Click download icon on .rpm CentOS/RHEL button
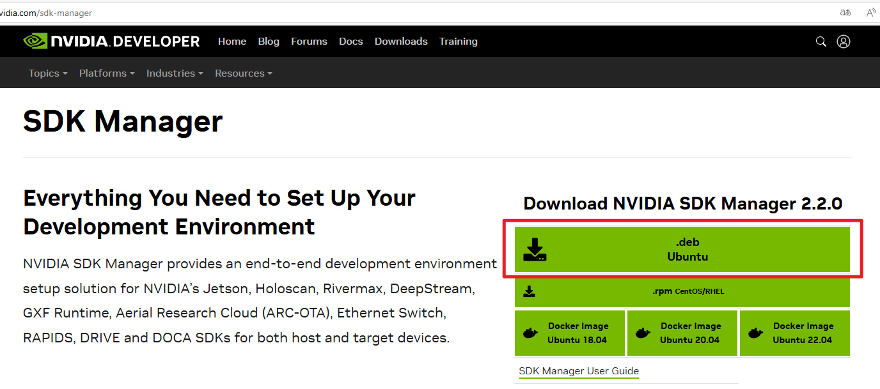The image size is (880, 389). click(529, 292)
